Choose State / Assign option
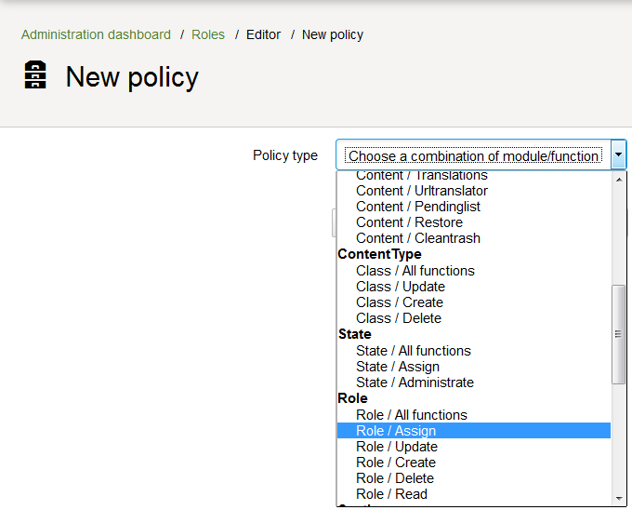Image resolution: width=632 pixels, height=510 pixels. [x=474, y=367]
